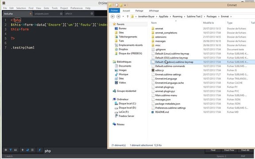The width and height of the screenshot is (255, 159).
Task: Open the Affichage ribbon tab
Action: (x=154, y=11)
